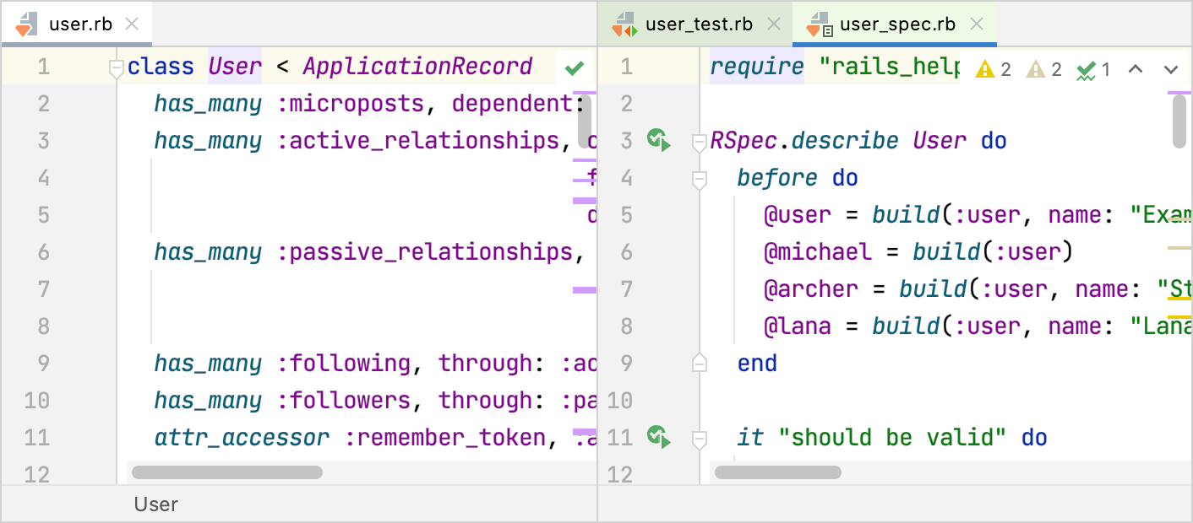Click the User breadcrumb at the bottom

point(156,504)
